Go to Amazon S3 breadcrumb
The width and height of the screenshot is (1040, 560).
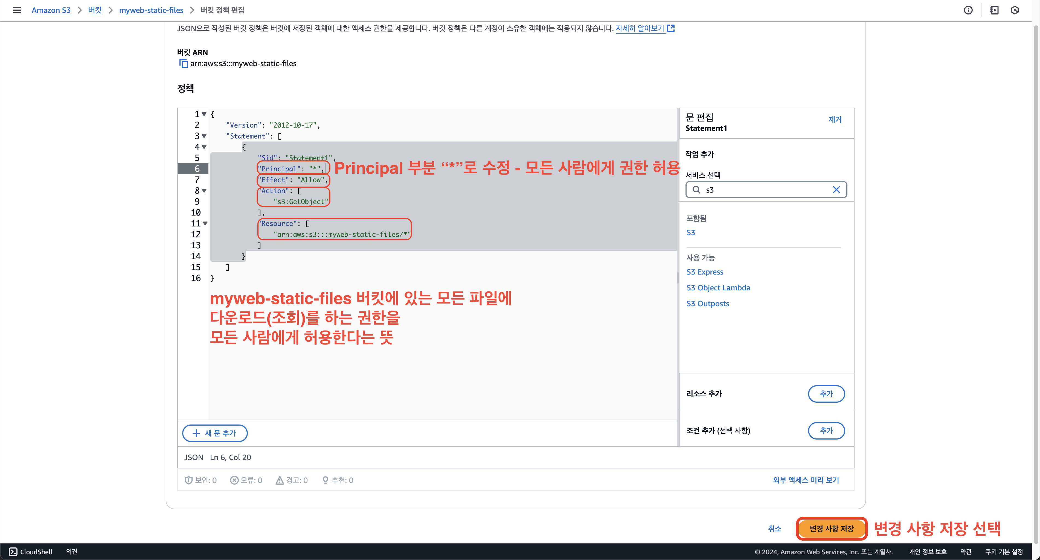tap(51, 10)
